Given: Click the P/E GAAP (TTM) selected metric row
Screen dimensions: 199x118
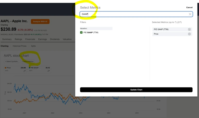Looking at the screenshot, I should [172, 29].
